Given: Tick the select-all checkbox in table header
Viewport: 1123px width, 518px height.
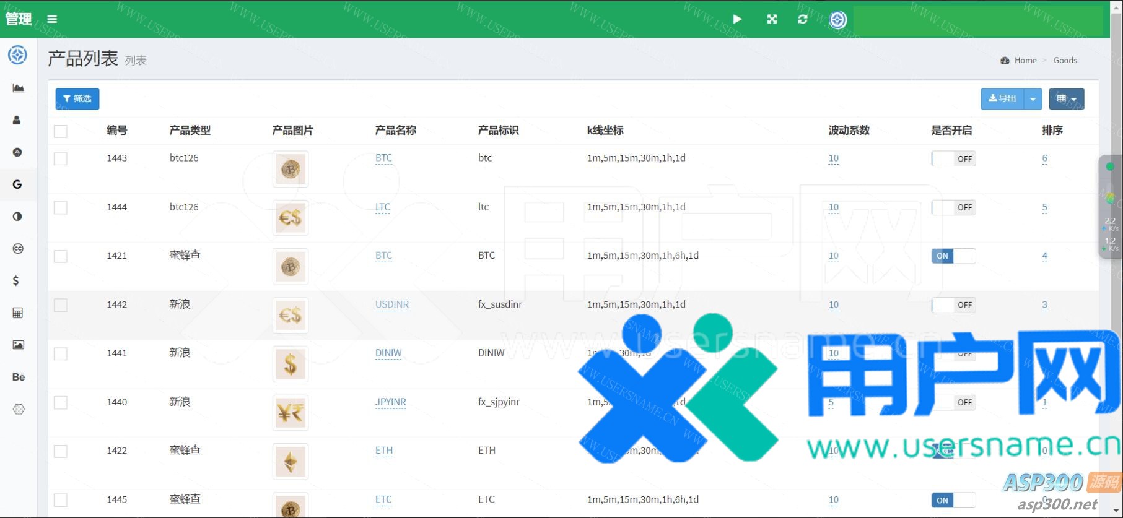Looking at the screenshot, I should [x=61, y=131].
